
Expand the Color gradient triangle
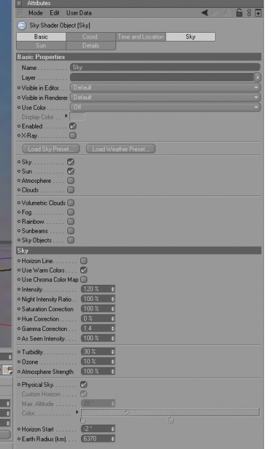tap(77, 412)
